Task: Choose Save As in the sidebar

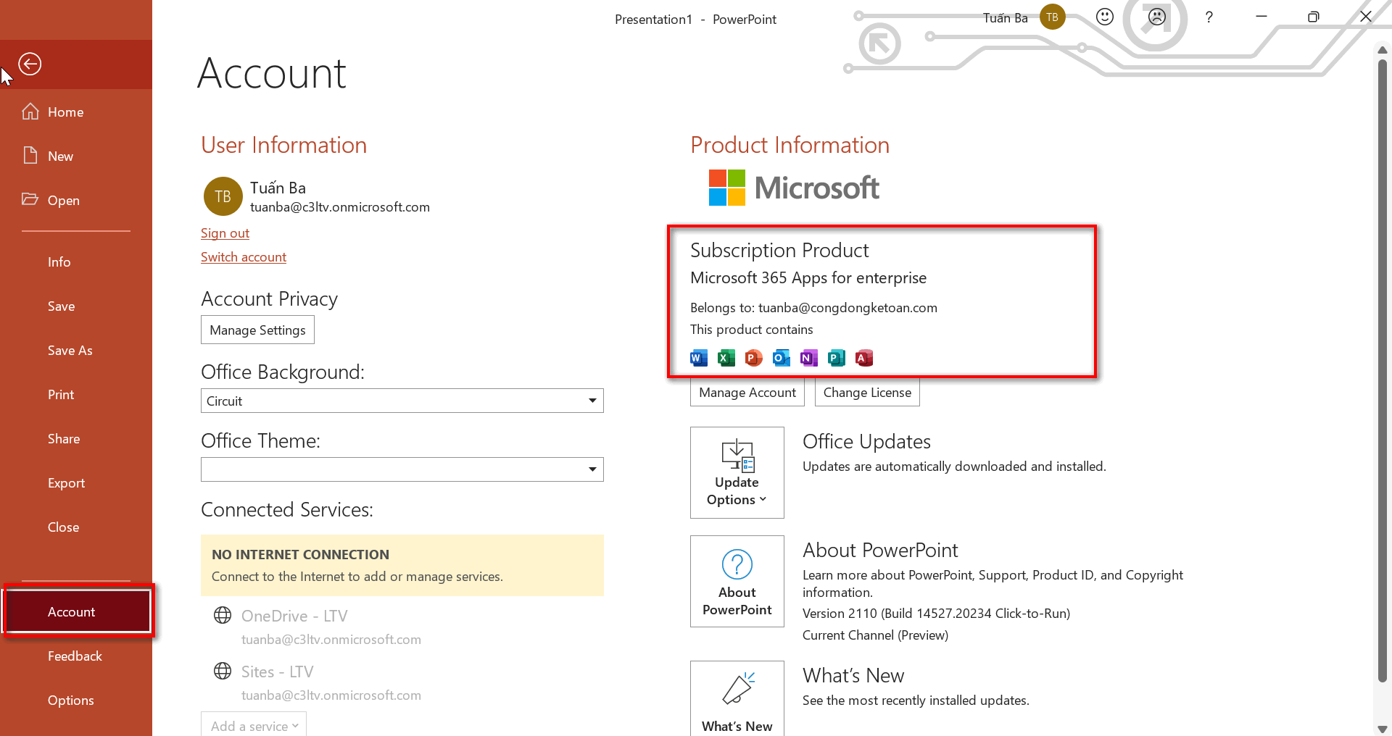Action: (75, 351)
